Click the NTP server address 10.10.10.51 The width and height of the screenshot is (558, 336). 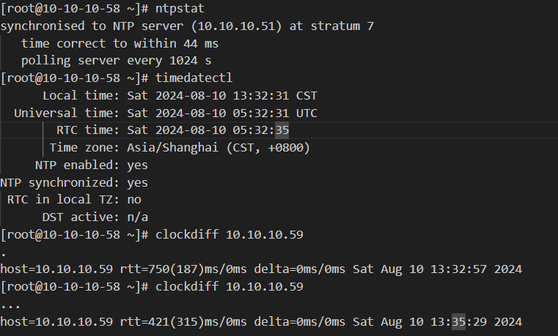[236, 26]
